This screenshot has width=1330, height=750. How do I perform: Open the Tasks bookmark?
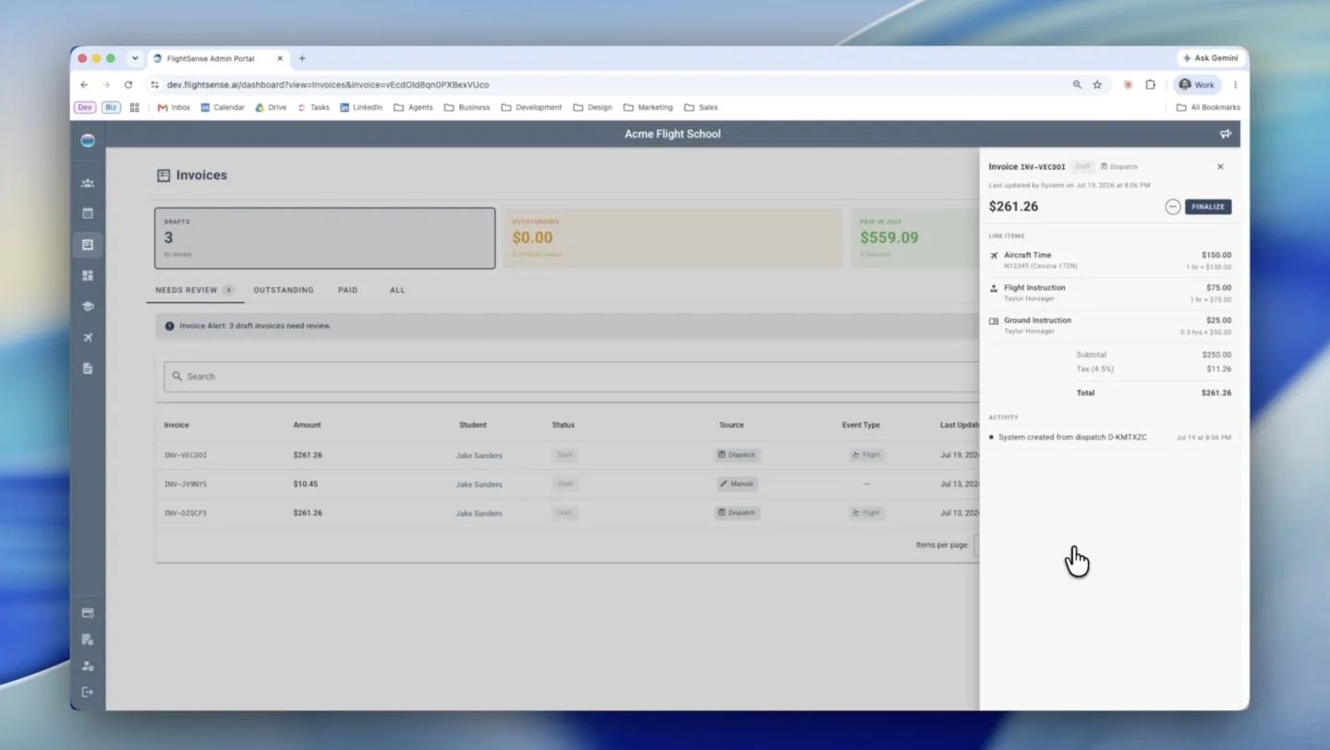pos(313,107)
